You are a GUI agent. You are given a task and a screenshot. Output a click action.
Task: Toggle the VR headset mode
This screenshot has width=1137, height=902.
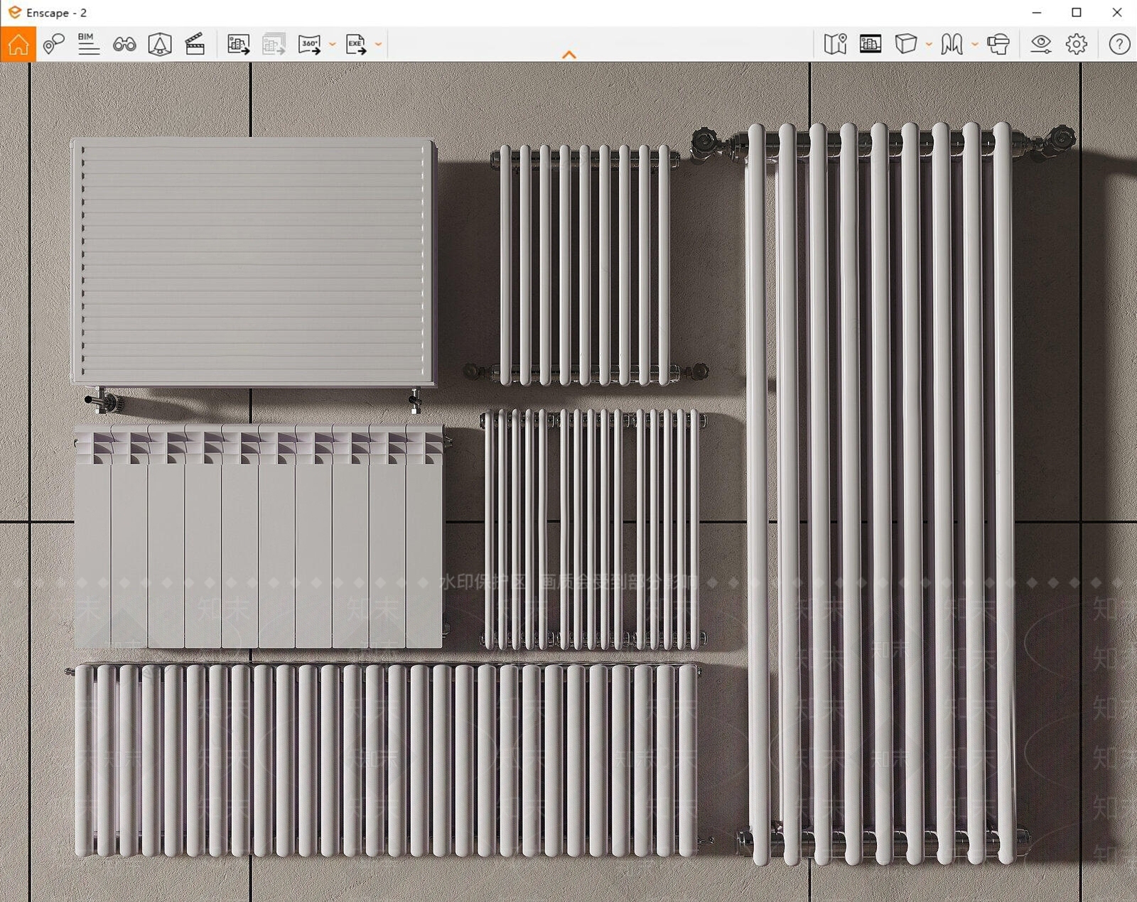pos(998,44)
